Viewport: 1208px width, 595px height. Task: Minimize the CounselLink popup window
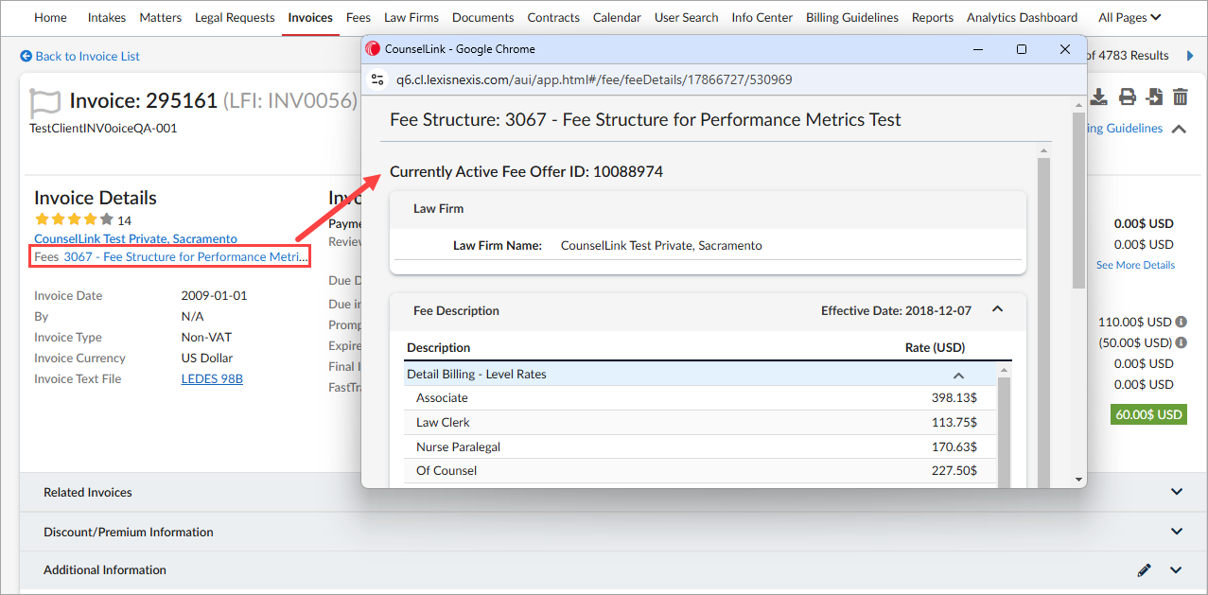pos(977,49)
